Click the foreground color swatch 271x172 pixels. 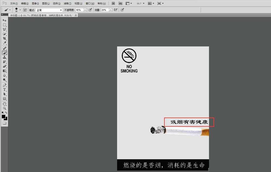tap(3, 116)
